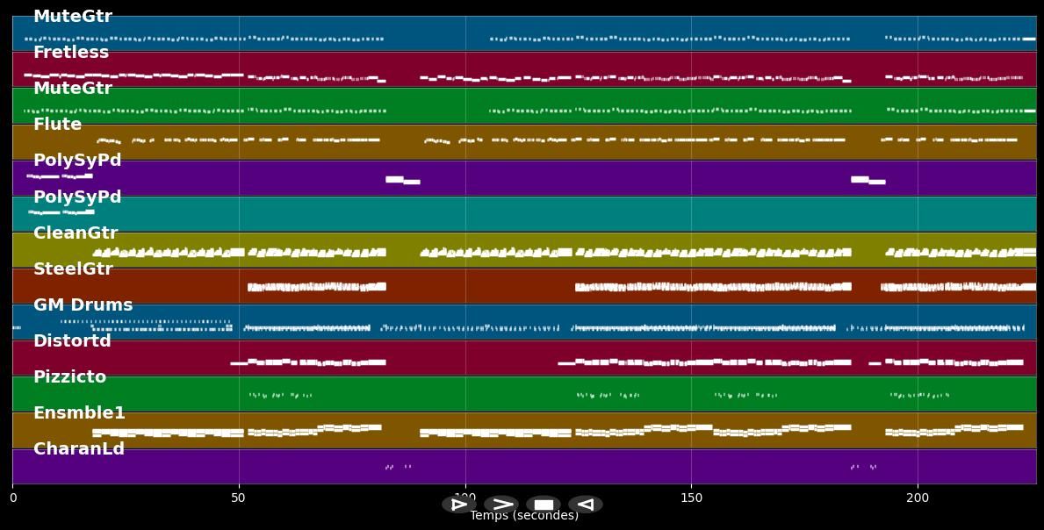Select the Fretless track label
This screenshot has width=1044, height=530.
pos(71,53)
